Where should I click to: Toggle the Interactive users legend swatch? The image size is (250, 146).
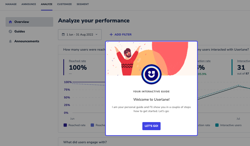[x=217, y=125]
